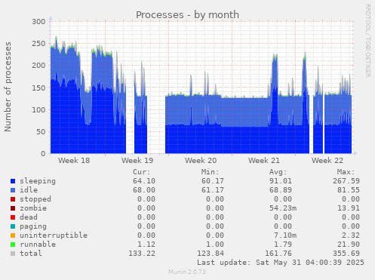Click total max value 355.69
Image resolution: width=375 pixels, height=280 pixels.
tap(346, 254)
